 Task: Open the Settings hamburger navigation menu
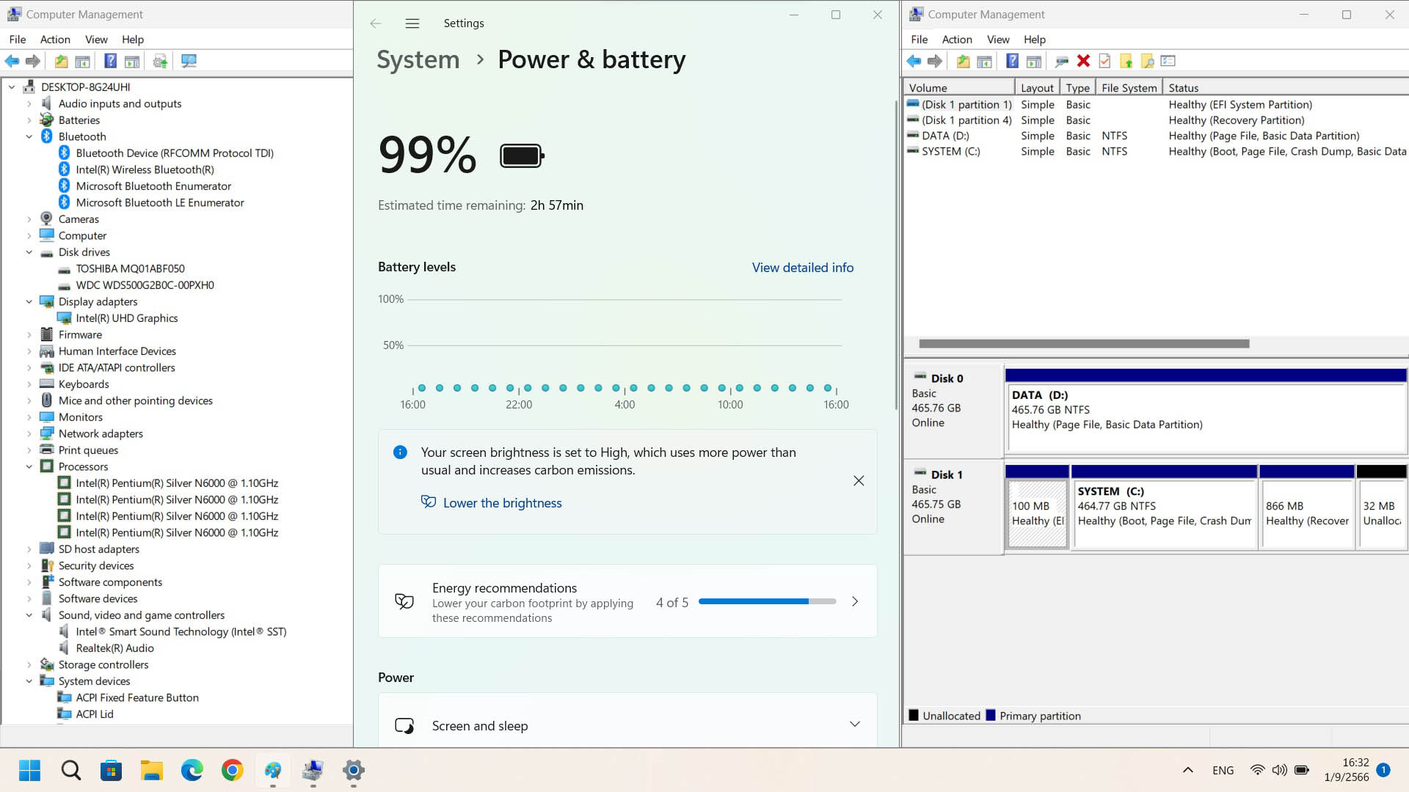tap(412, 23)
